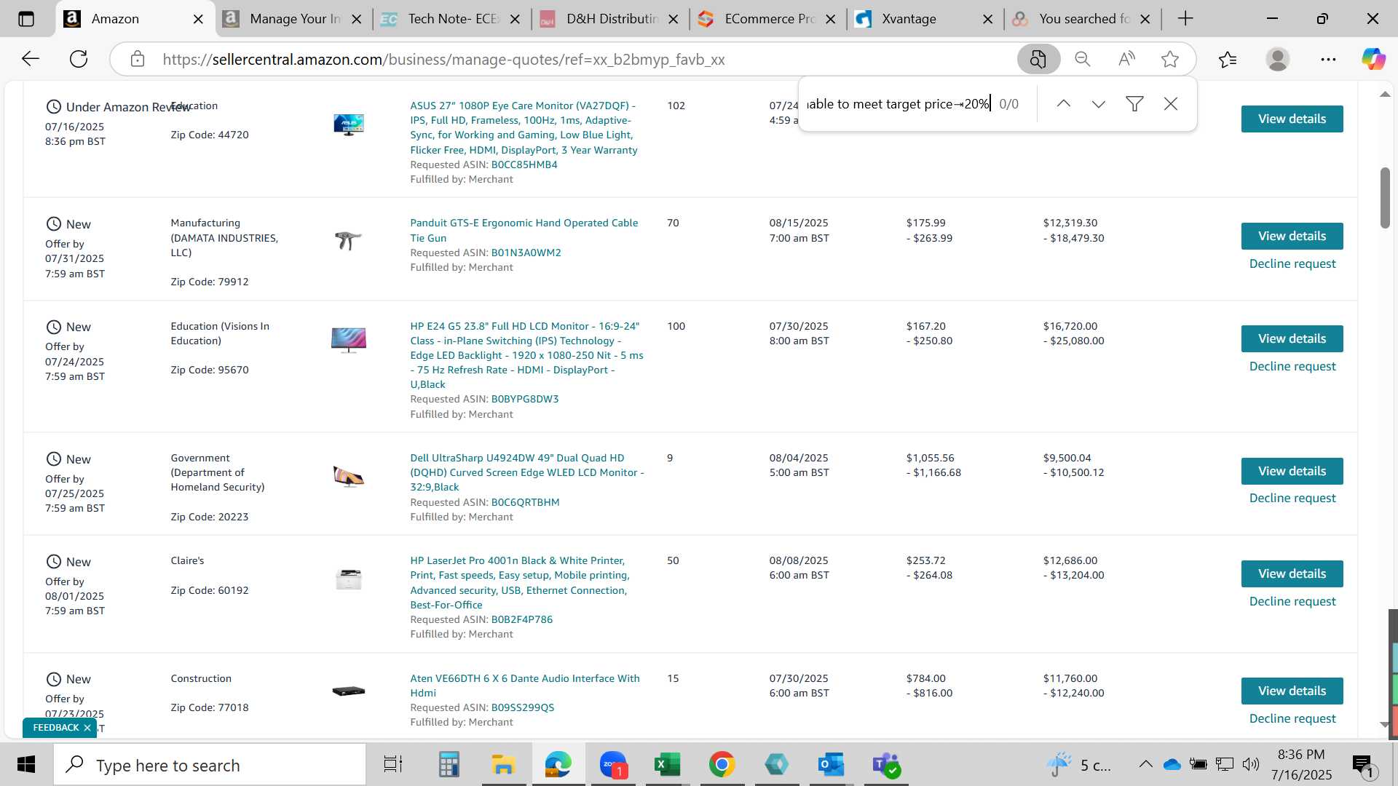Open the tab actions menu icon
The width and height of the screenshot is (1398, 786).
coord(26,19)
